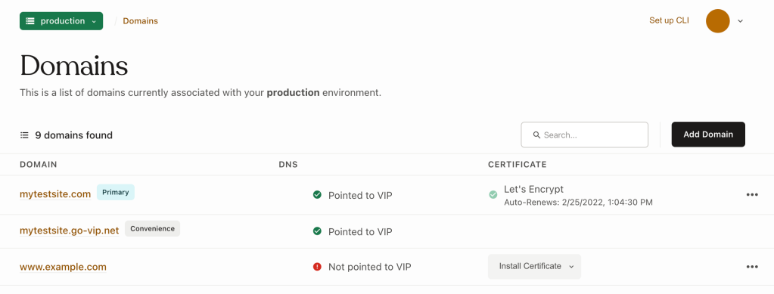Viewport: 774px width, 294px height.
Task: Open the production environment switcher
Action: (61, 21)
